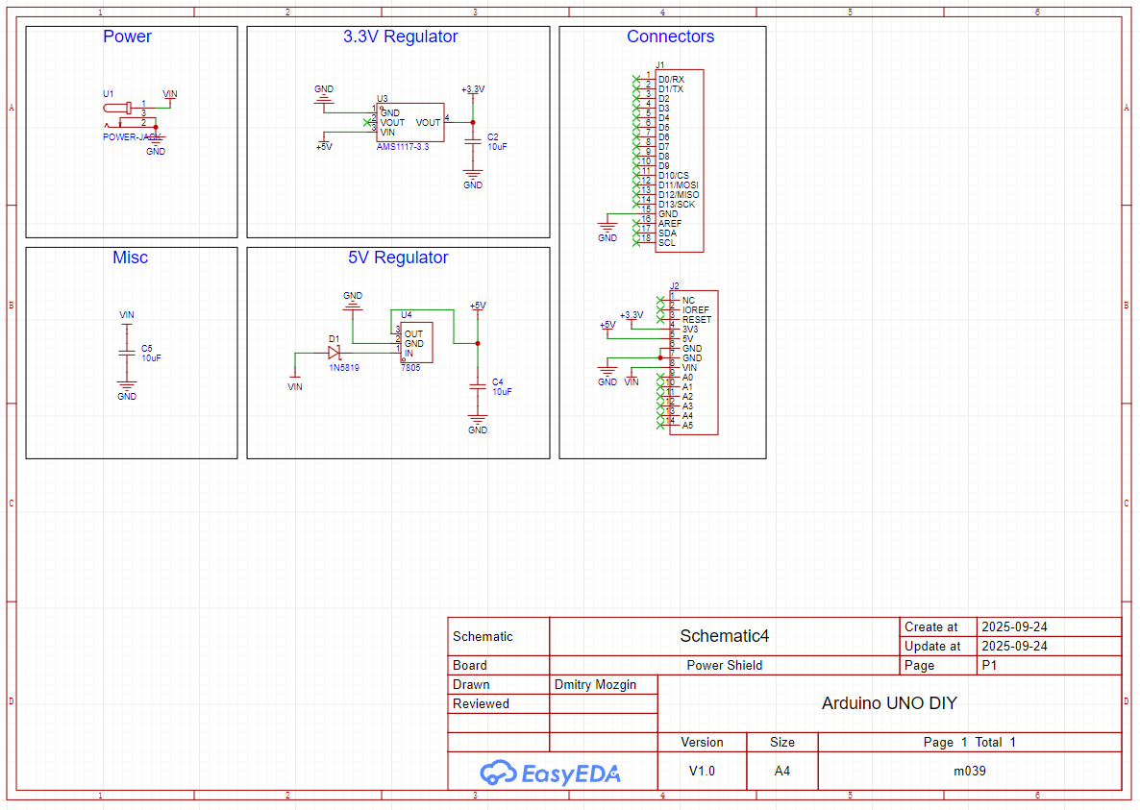Select the '3.3V Regulator' section title
The height and width of the screenshot is (810, 1140).
pos(400,37)
